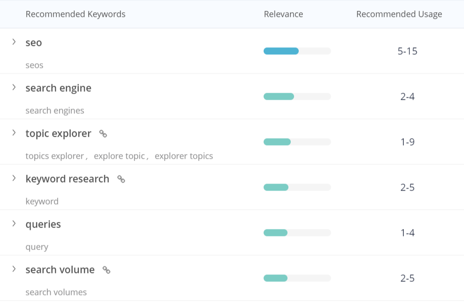Click the link icon next to keyword research
The width and height of the screenshot is (464, 302).
click(121, 179)
